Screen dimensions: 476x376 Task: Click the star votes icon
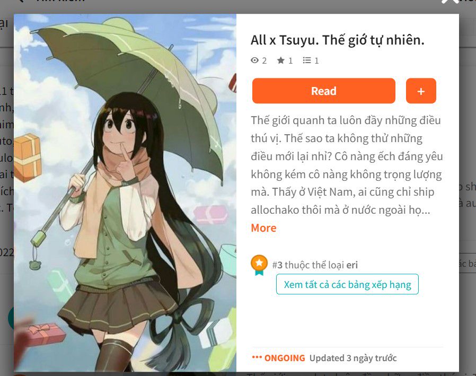[281, 60]
